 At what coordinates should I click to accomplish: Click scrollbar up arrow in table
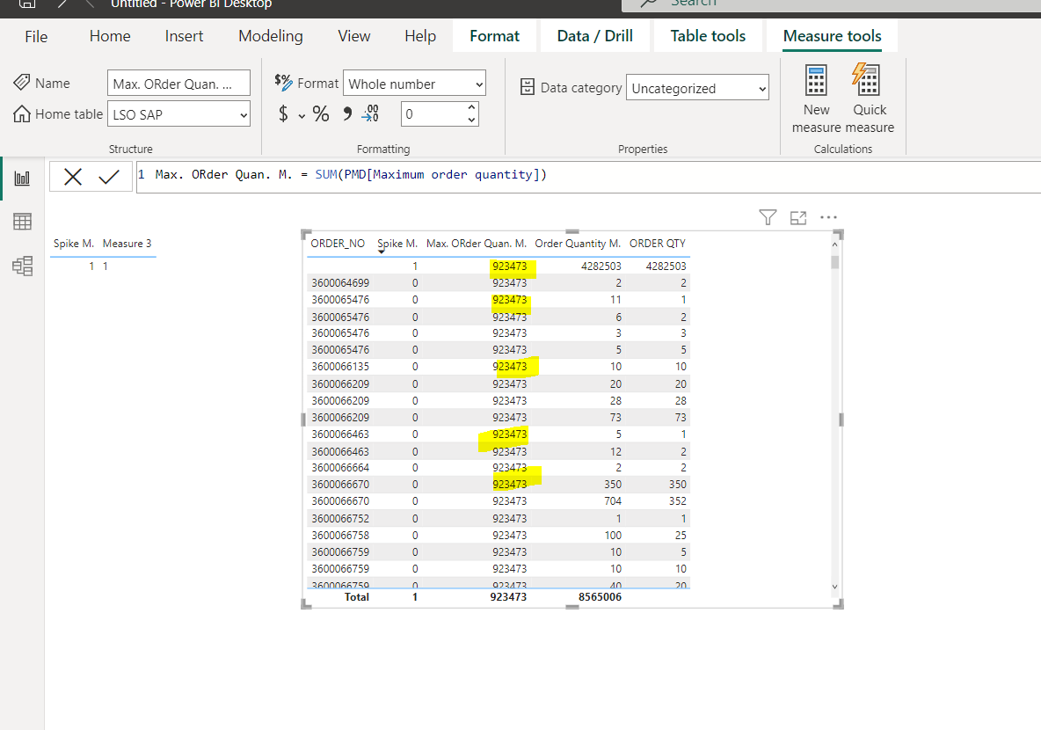[834, 245]
